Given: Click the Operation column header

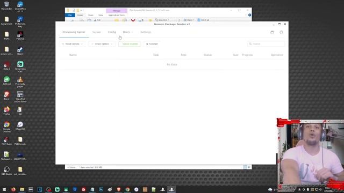Looking at the screenshot, I should tap(277, 55).
